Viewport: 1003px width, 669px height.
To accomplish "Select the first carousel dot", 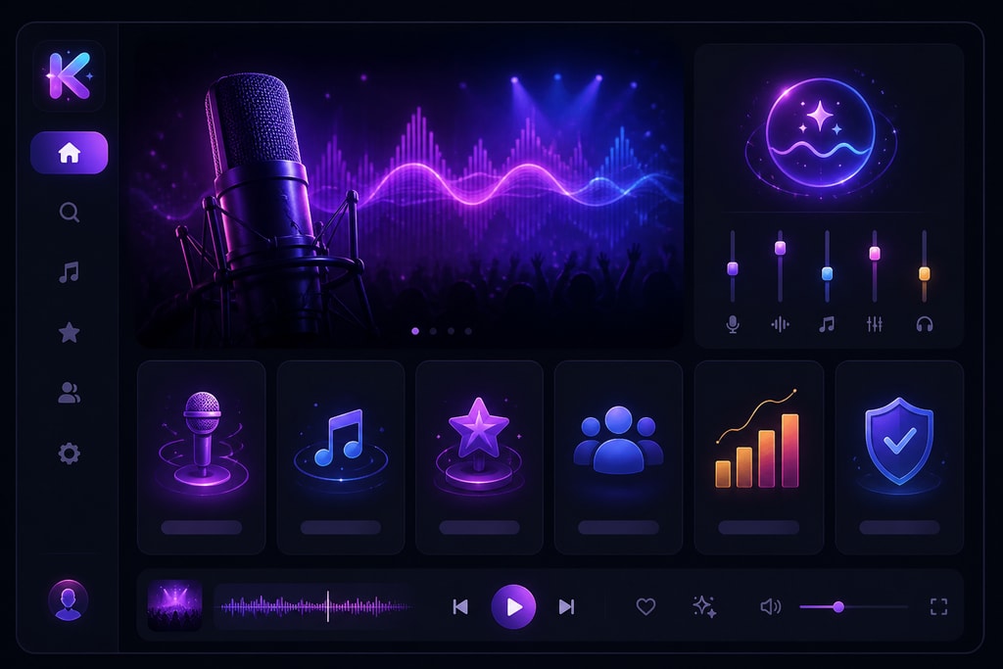I will coord(415,331).
